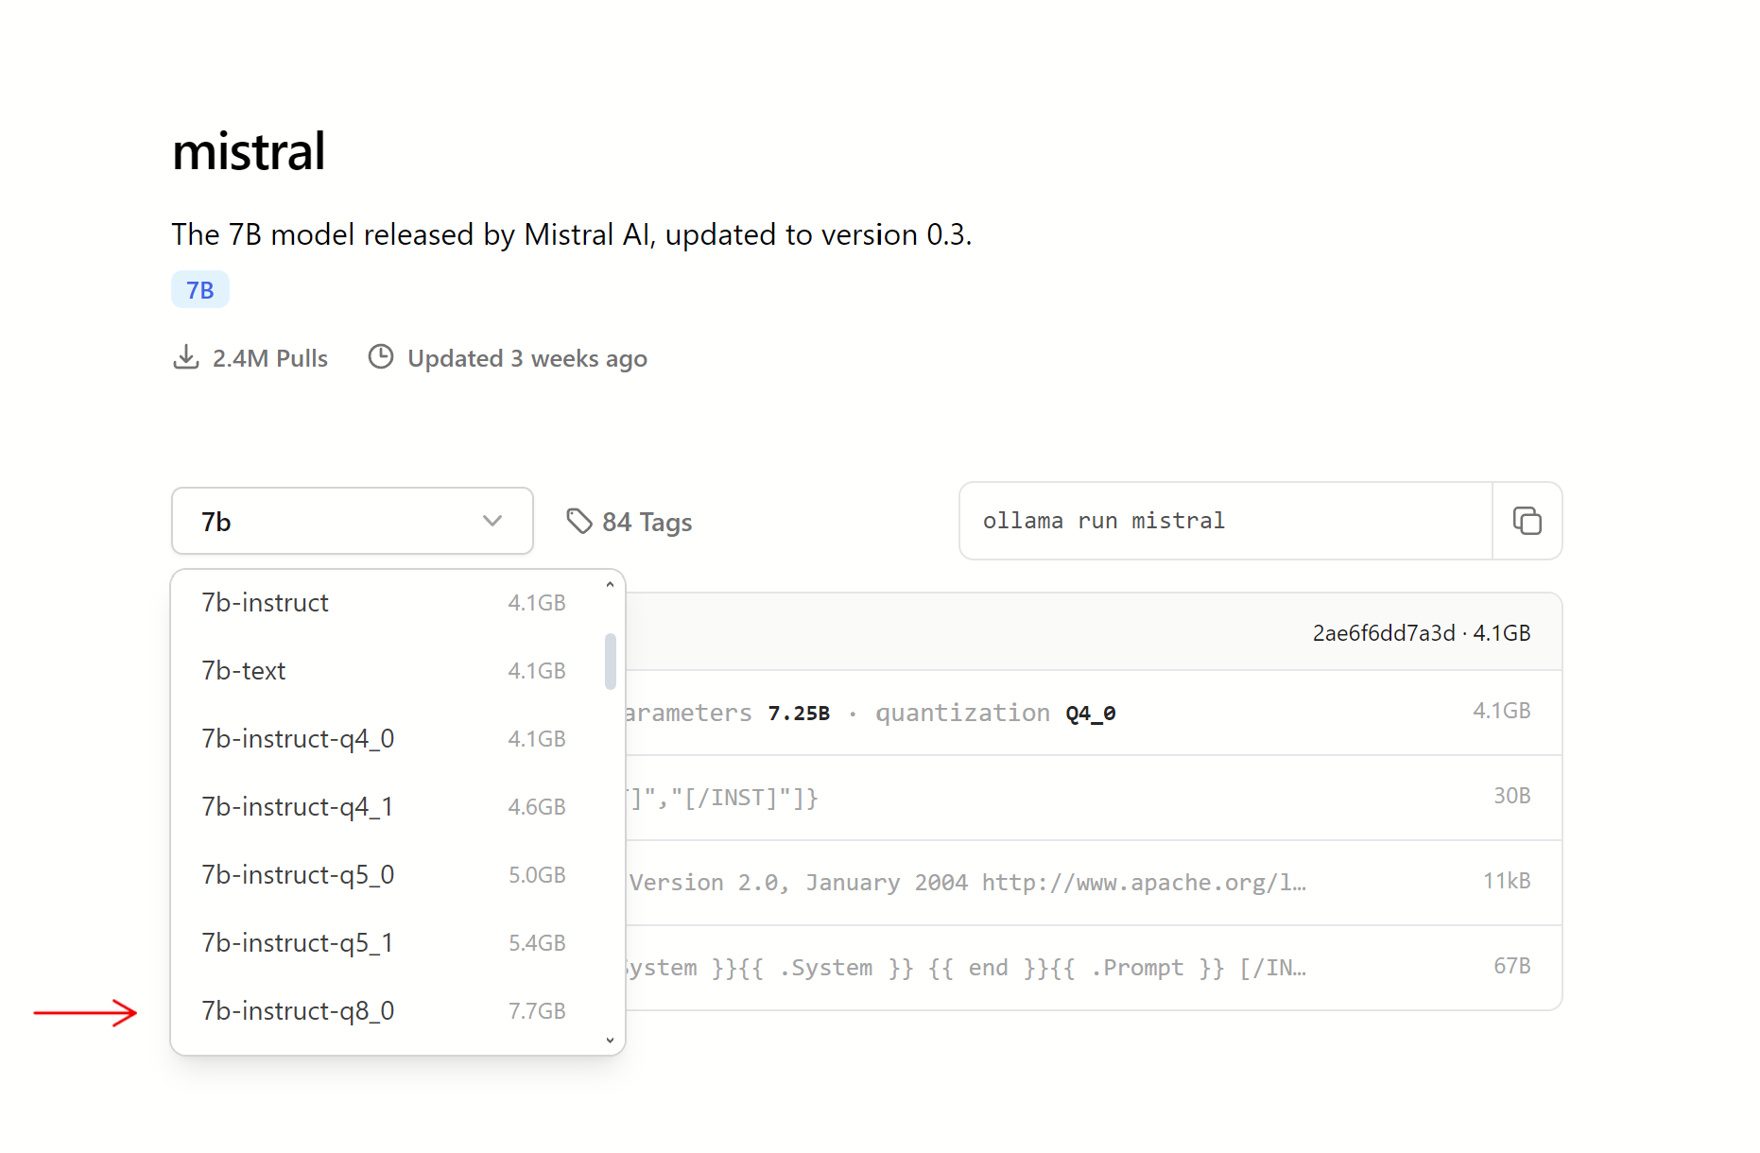The width and height of the screenshot is (1760, 1153).
Task: Select 7b-instruct from the list
Action: pyautogui.click(x=385, y=603)
